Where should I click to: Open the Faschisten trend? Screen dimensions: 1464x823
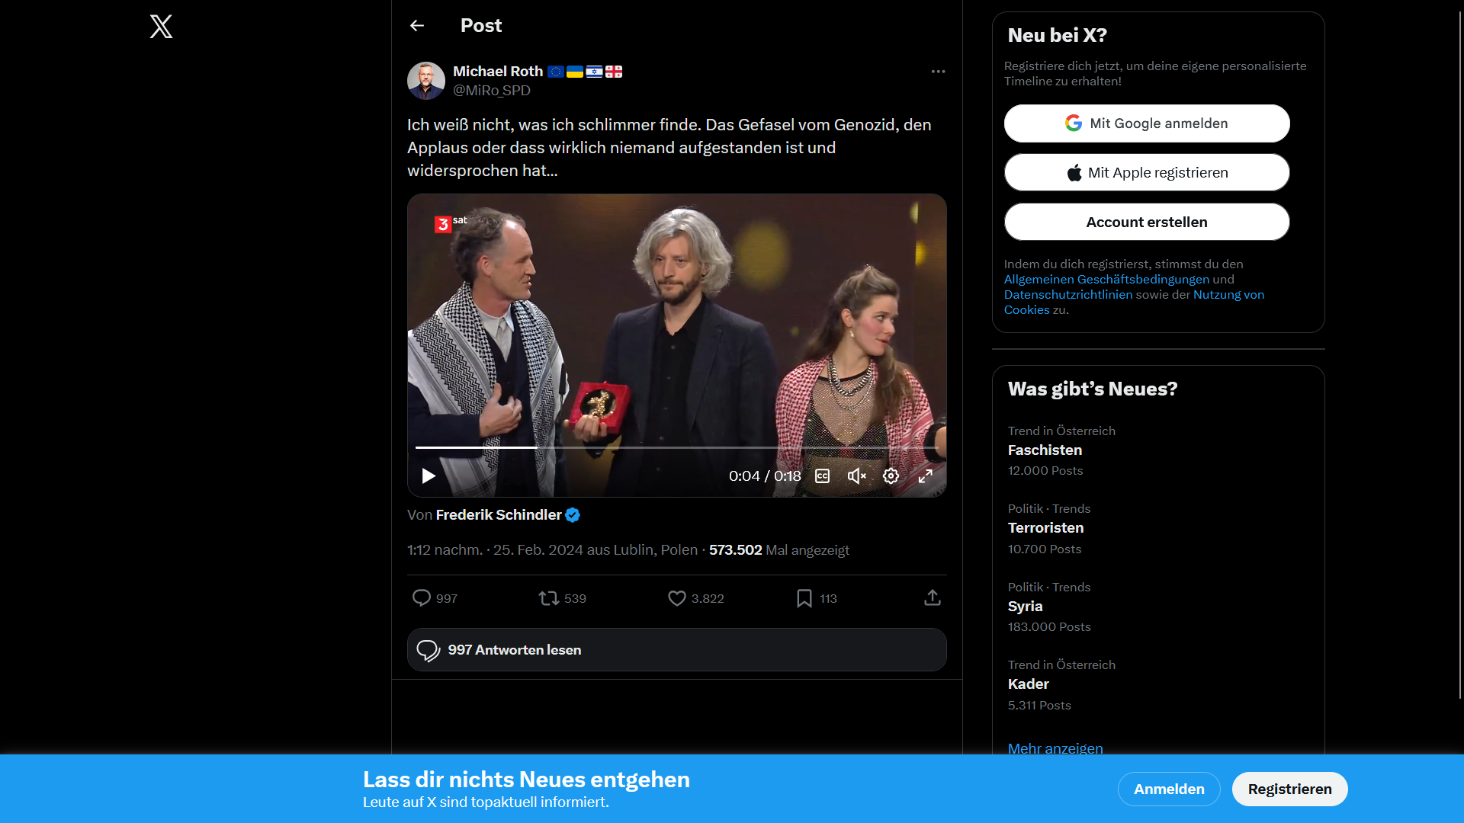1045,450
